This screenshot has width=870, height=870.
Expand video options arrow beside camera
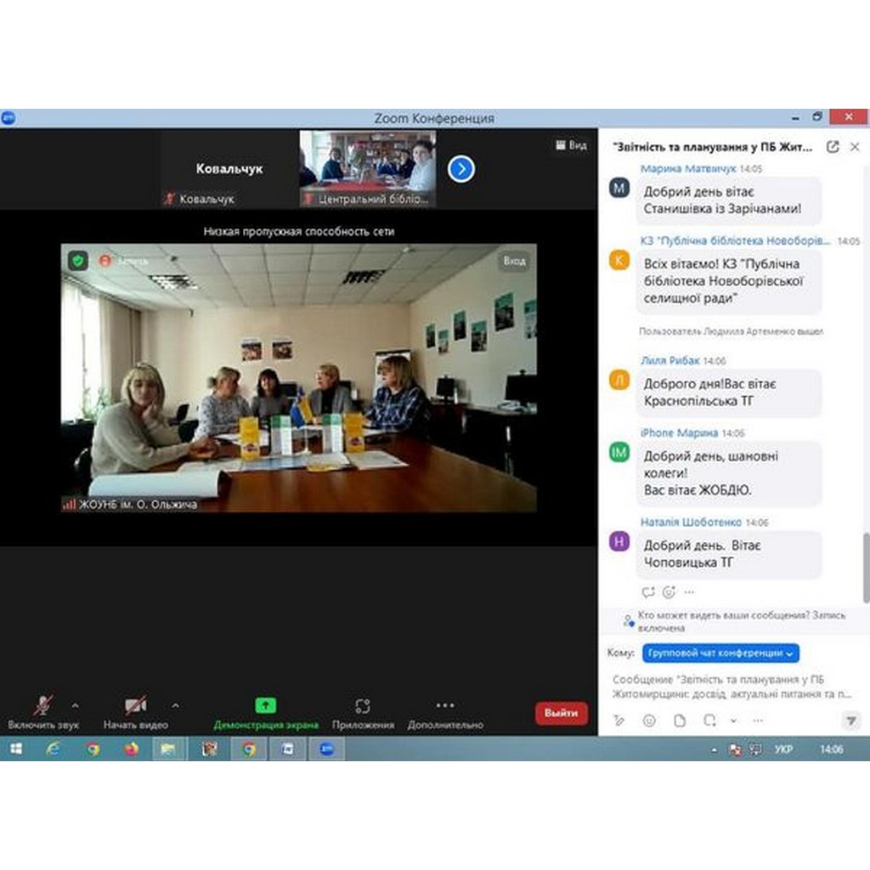tap(176, 704)
